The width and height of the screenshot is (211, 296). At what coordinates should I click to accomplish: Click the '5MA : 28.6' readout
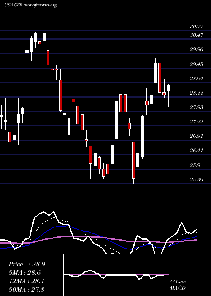24,273
